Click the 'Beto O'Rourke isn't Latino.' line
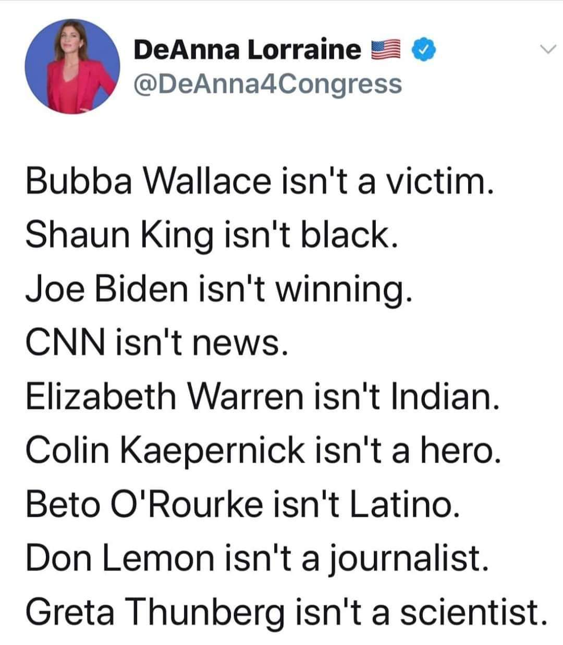Image resolution: width=563 pixels, height=645 pixels. (x=243, y=504)
